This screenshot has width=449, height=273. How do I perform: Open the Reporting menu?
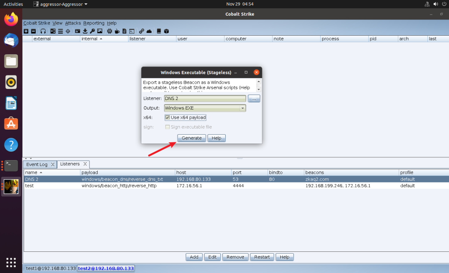94,23
